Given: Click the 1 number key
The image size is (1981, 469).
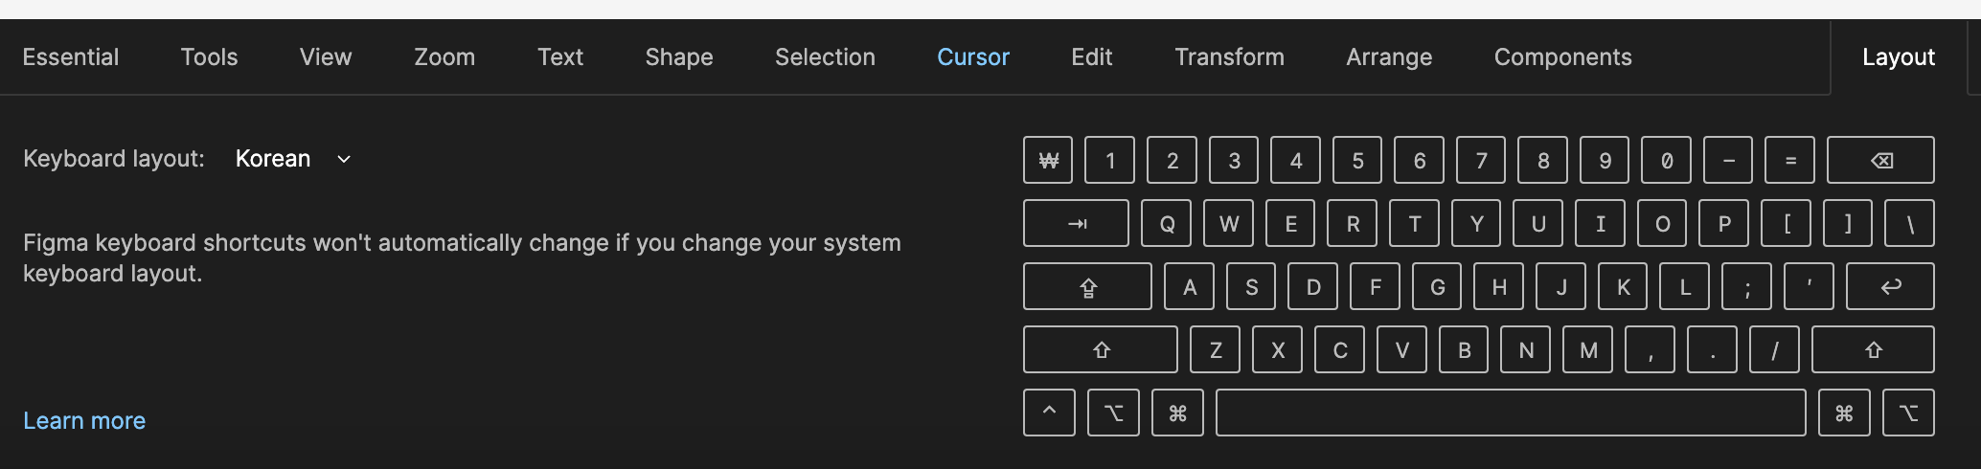Looking at the screenshot, I should point(1109,160).
